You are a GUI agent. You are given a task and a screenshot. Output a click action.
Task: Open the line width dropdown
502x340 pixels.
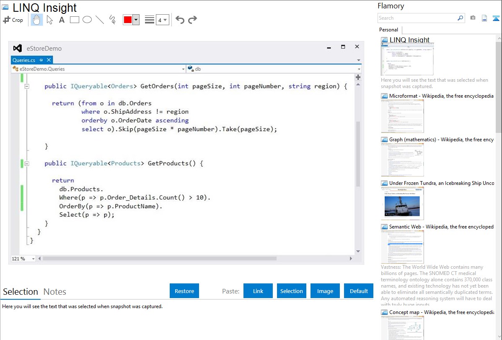click(162, 20)
